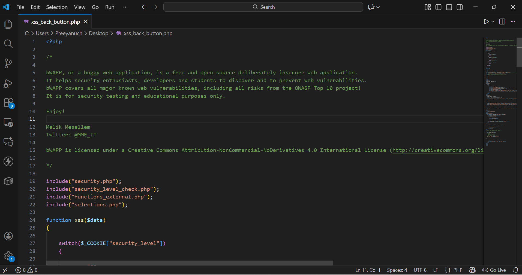Image resolution: width=522 pixels, height=275 pixels.
Task: Open the Run and Debug view
Action: click(x=8, y=83)
